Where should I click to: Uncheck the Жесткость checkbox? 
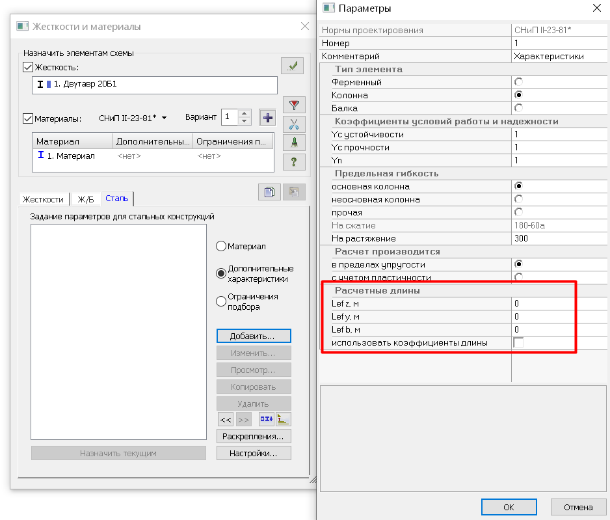[28, 67]
